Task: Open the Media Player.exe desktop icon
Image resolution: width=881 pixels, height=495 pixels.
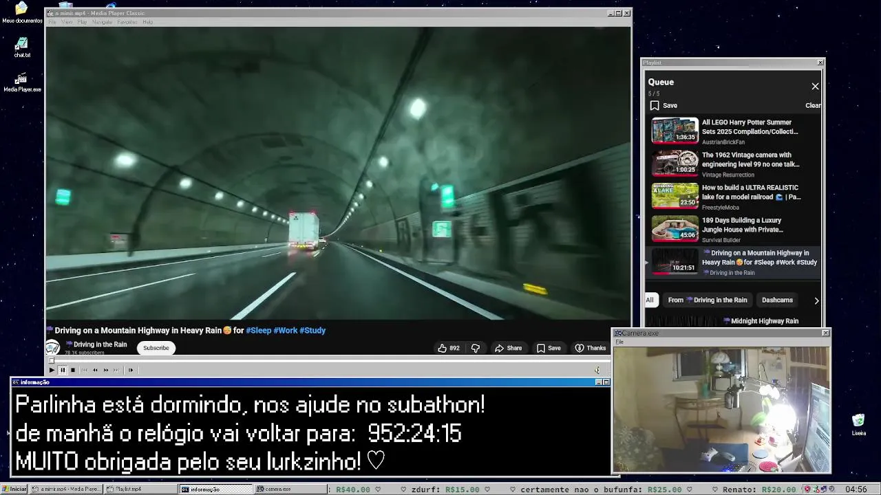Action: pos(22,82)
